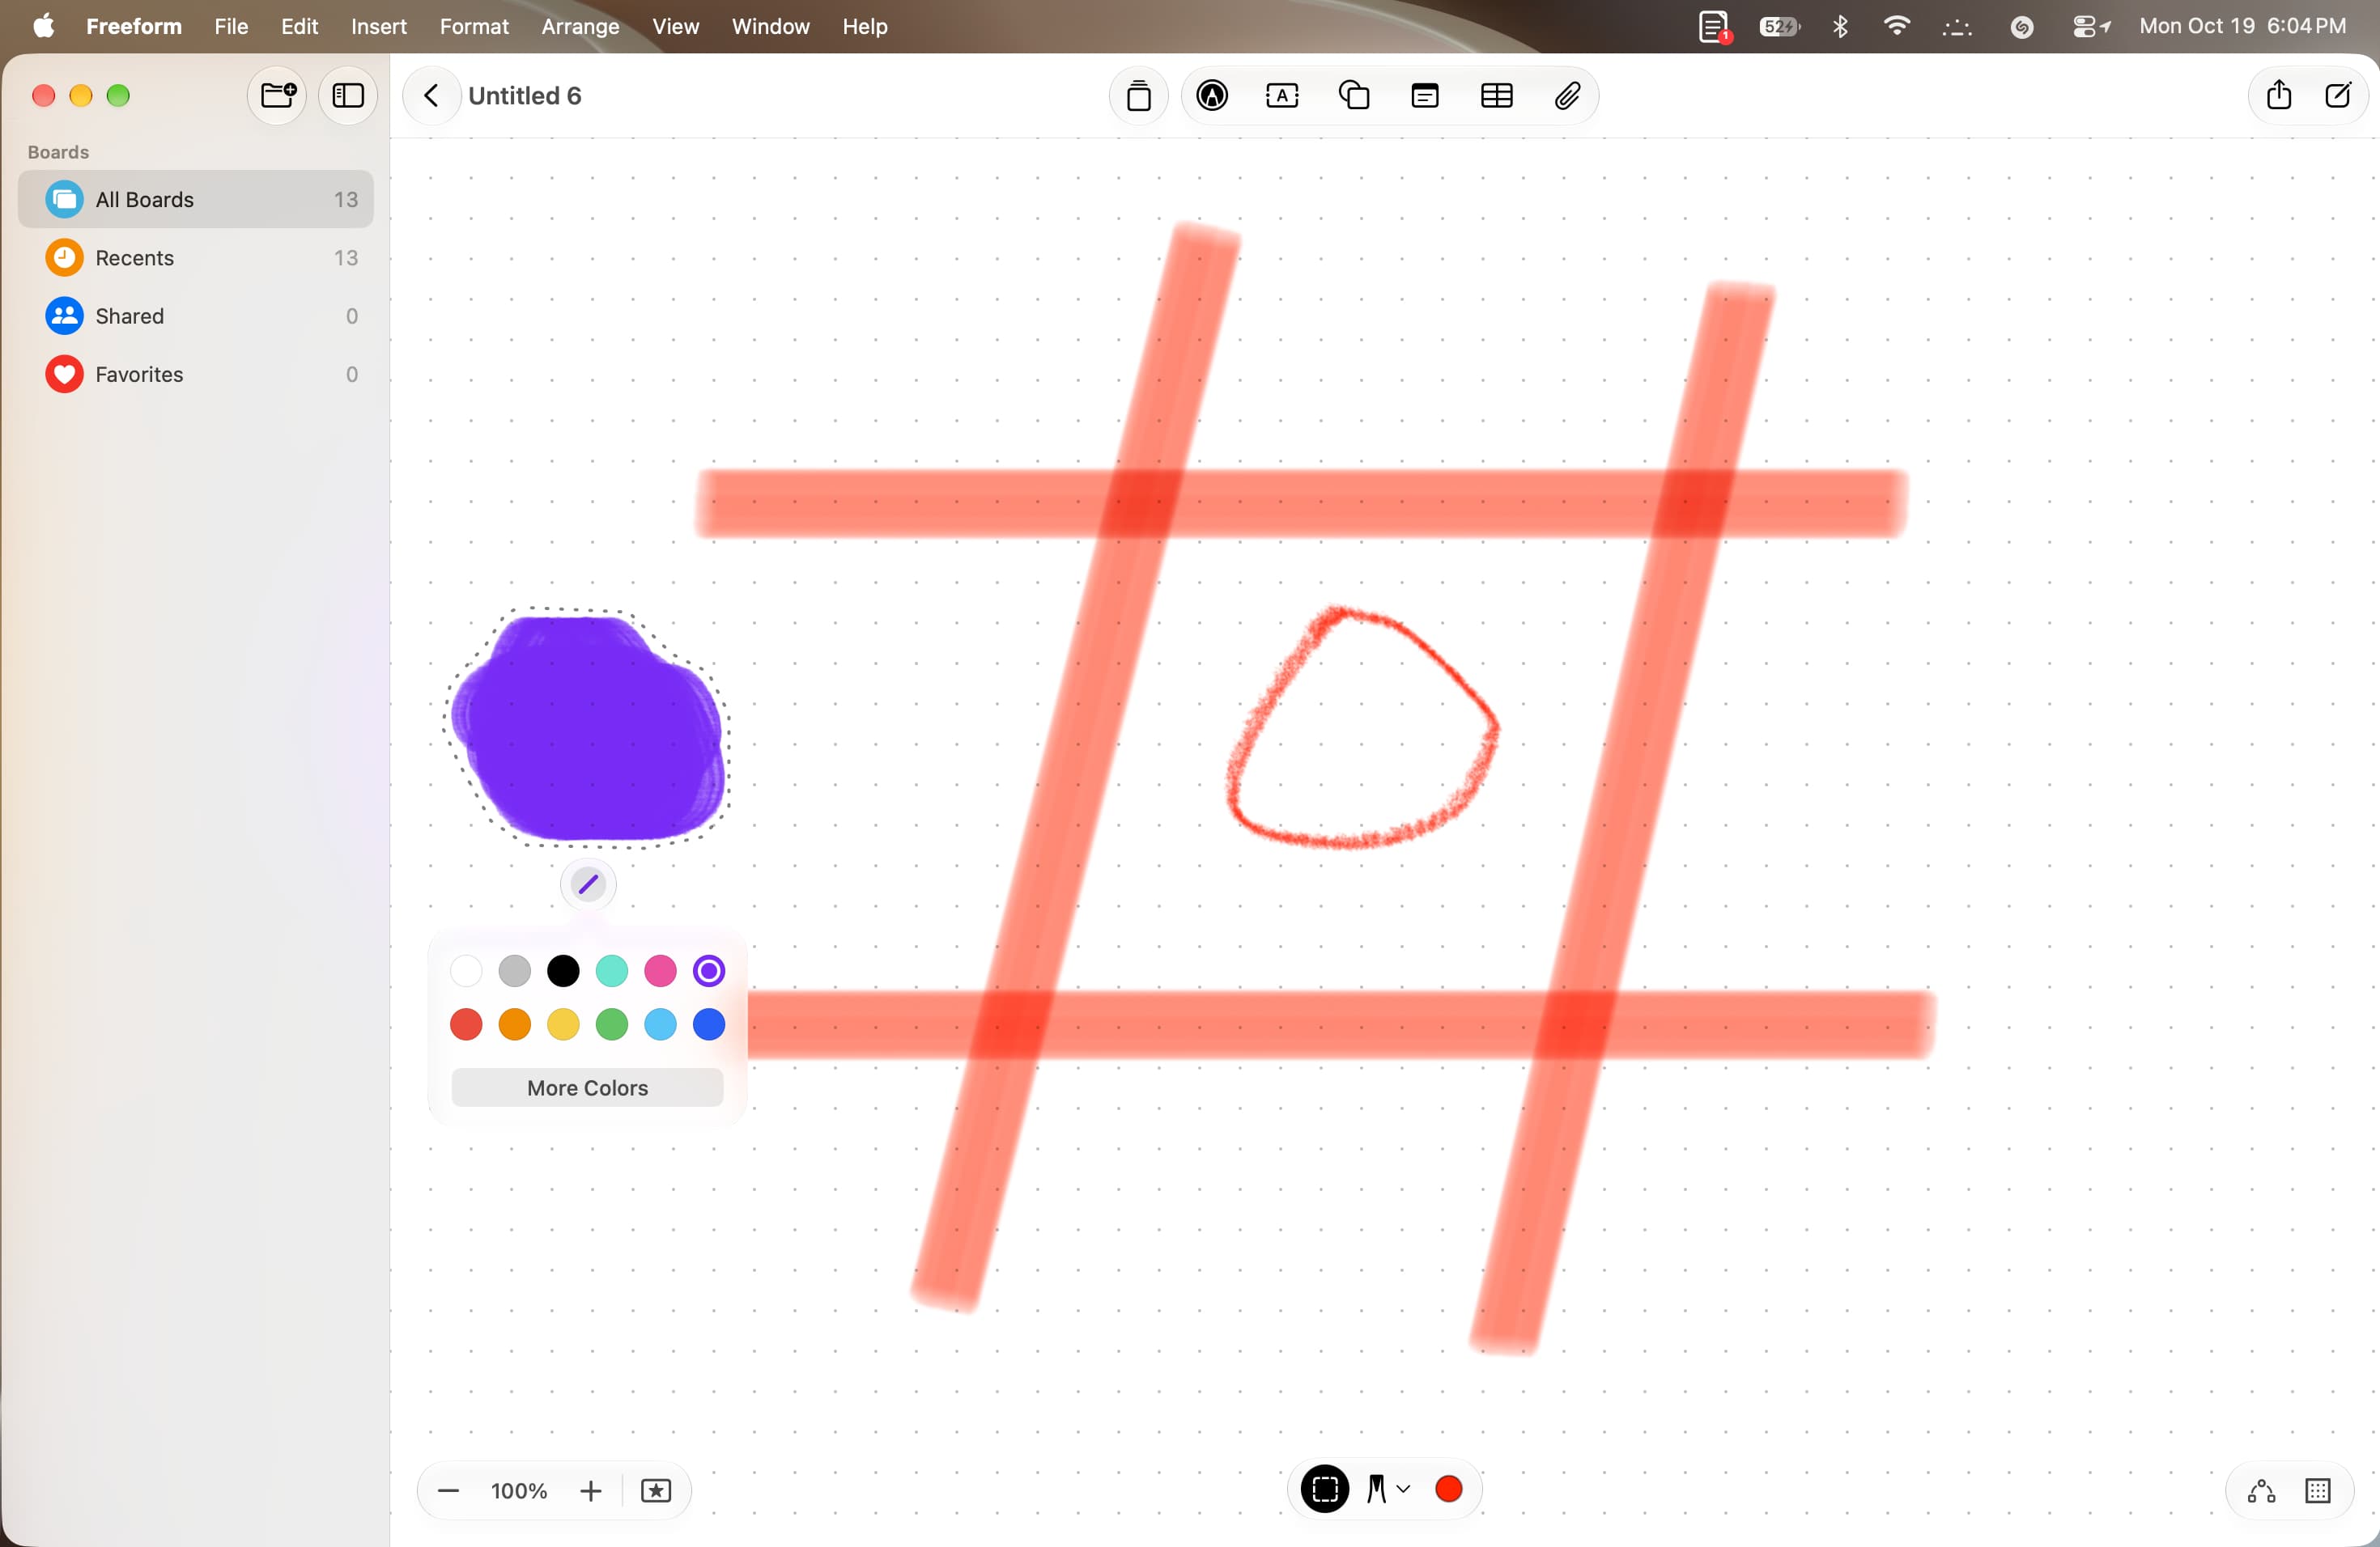The image size is (2380, 1547).
Task: Open the File menu
Action: 231,26
